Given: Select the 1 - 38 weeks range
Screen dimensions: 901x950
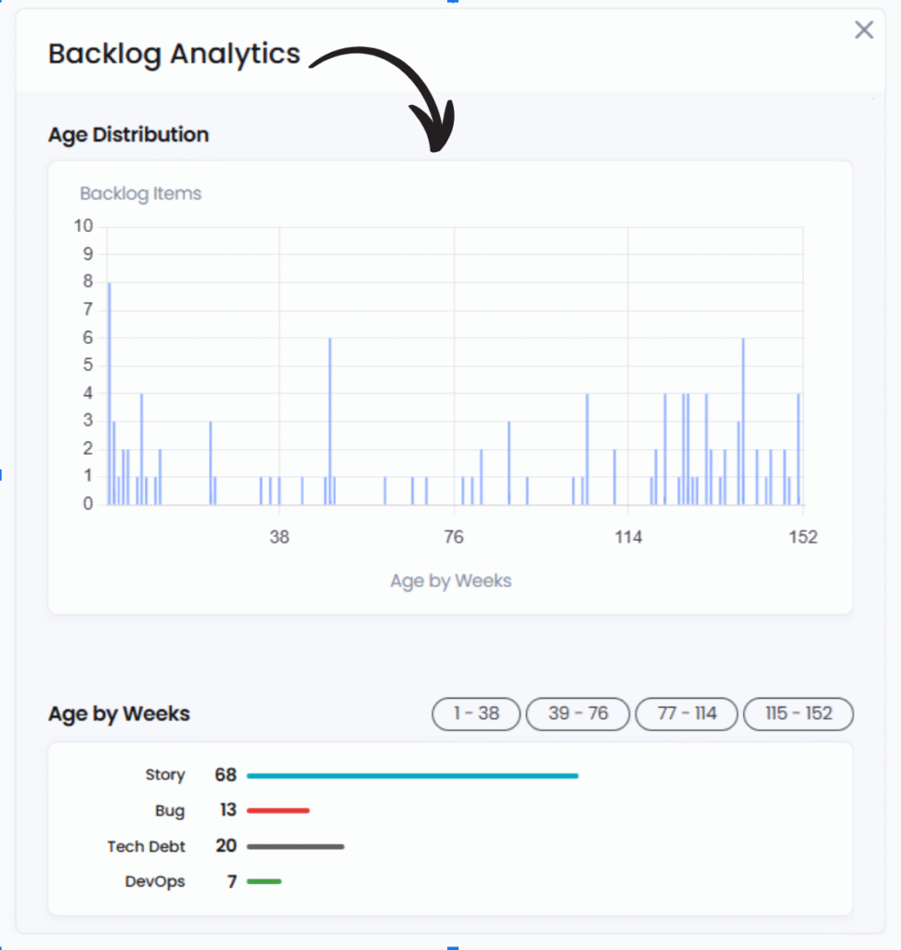Looking at the screenshot, I should point(476,713).
